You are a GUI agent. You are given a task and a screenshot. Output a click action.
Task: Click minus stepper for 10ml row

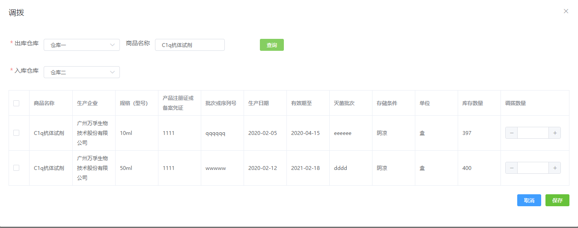(512, 133)
